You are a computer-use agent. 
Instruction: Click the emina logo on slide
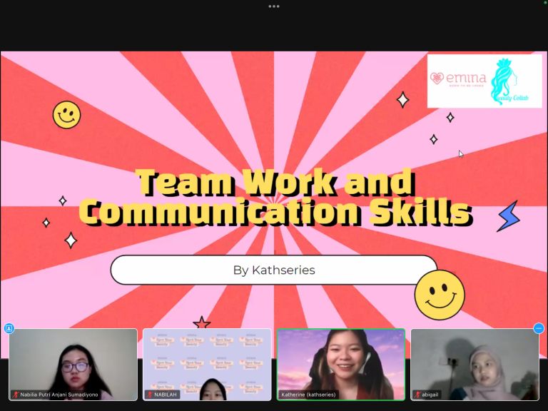tap(458, 78)
